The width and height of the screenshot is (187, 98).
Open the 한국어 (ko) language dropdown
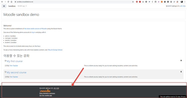pyautogui.click(x=22, y=6)
